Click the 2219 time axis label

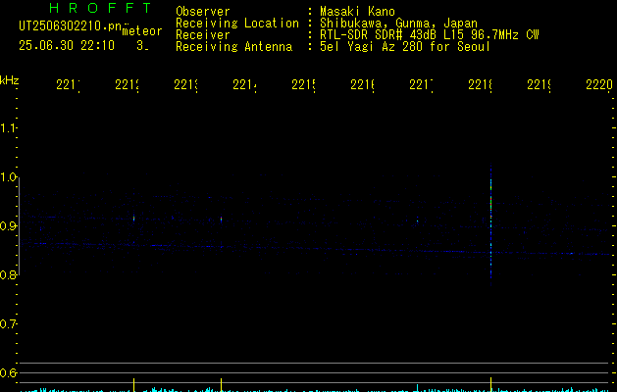539,84
